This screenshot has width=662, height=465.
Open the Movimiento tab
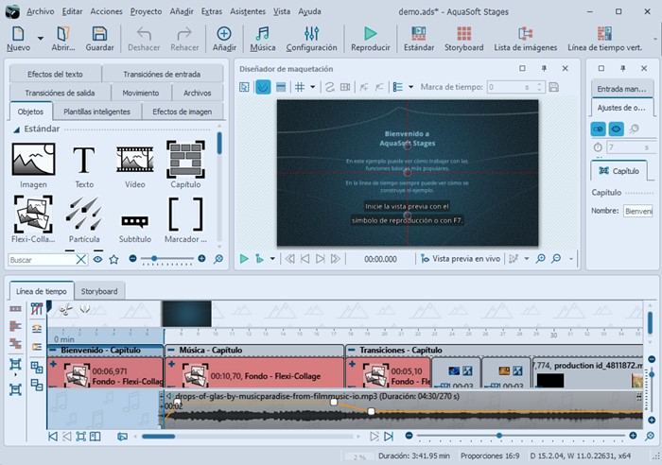click(141, 93)
